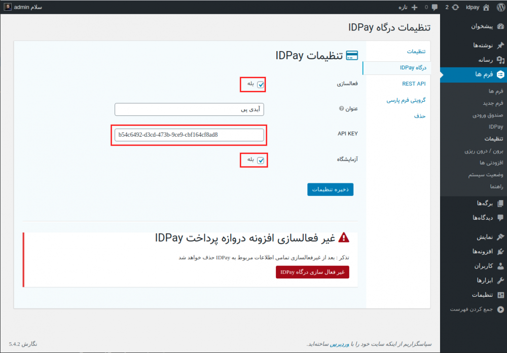This screenshot has height=353, width=507.
Task: Open the REST API tab
Action: [x=414, y=84]
